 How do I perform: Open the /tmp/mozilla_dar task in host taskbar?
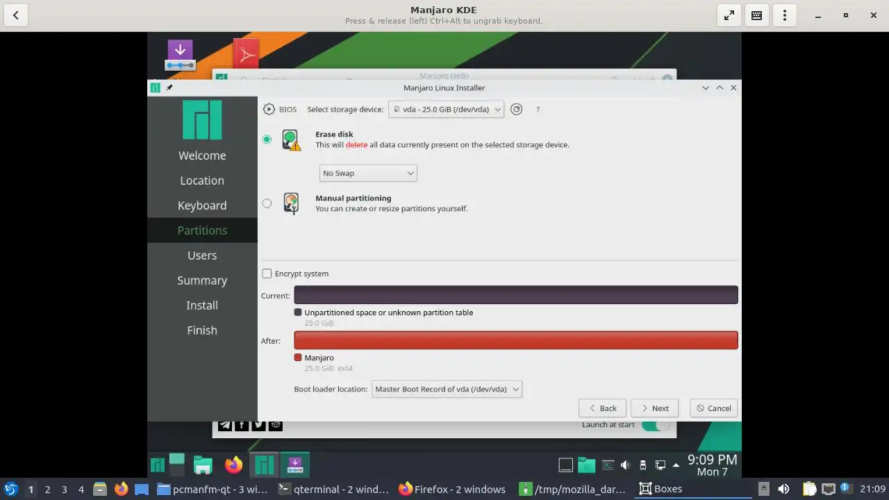[x=574, y=489]
